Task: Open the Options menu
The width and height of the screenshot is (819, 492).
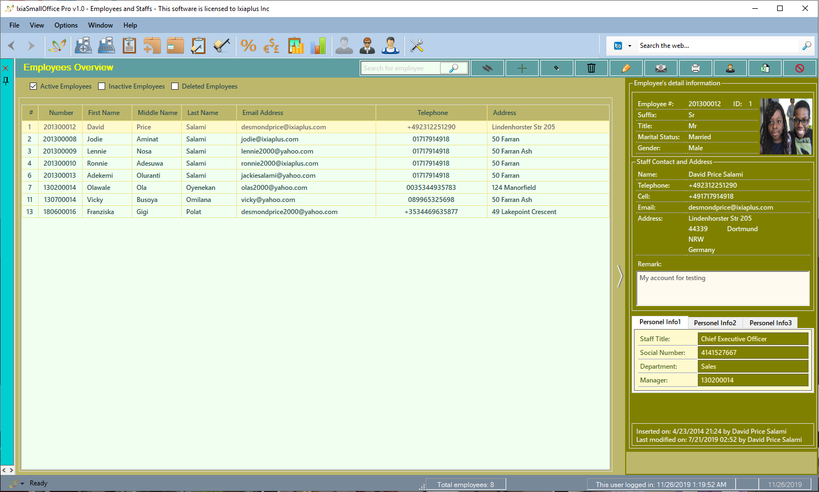Action: tap(66, 25)
